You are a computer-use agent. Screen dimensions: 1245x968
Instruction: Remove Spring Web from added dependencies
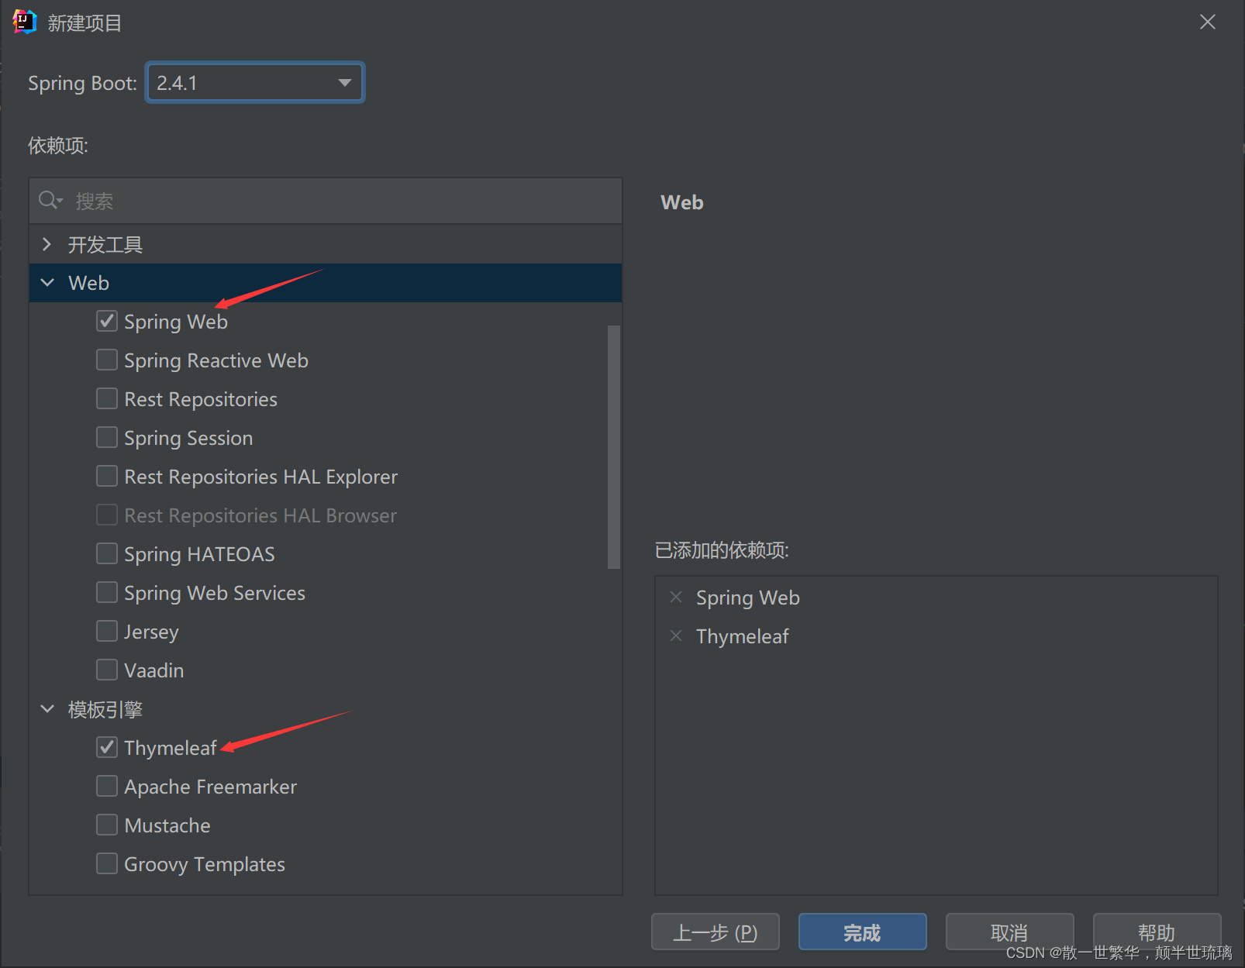coord(676,597)
